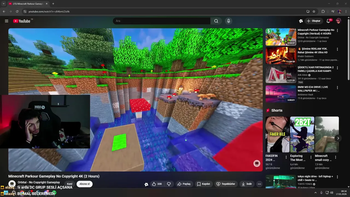Open options for Exploring The Most short
Screen dimensions: 350x197
coord(311,157)
